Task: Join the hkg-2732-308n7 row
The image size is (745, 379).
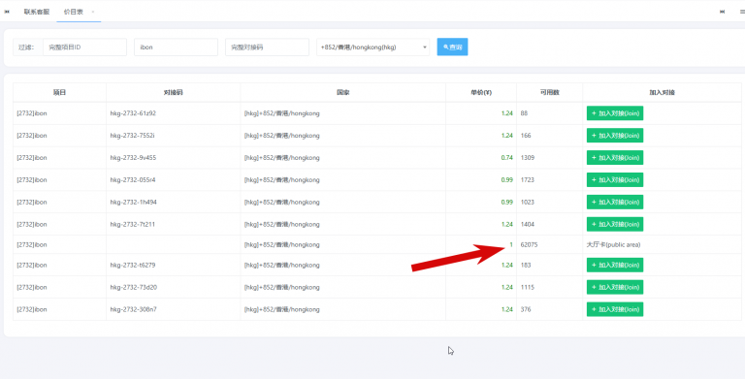Action: (x=615, y=309)
